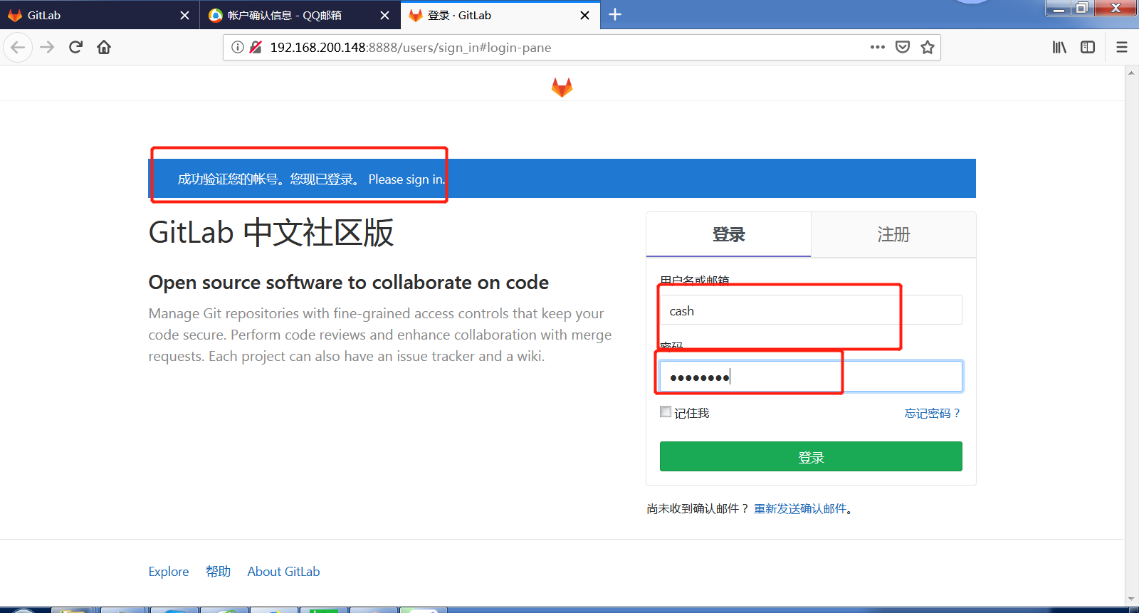Restore down the Firefox window
The image size is (1139, 613).
1082,8
